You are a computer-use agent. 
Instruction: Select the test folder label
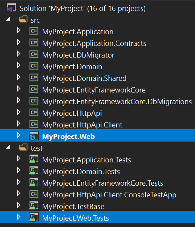[37, 148]
